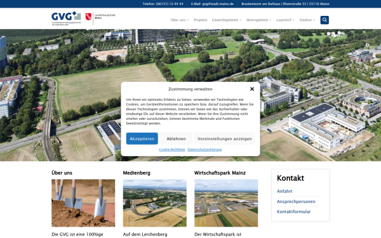Click the Zustimmung verwalten dialog title
Viewport: 381px width, 238px height.
click(190, 89)
